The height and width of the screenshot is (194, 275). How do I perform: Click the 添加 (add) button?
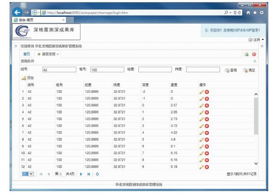(x=28, y=78)
